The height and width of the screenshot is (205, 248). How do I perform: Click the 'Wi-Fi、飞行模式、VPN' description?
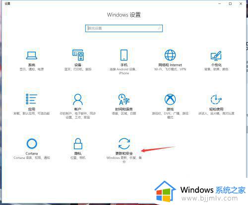pyautogui.click(x=170, y=69)
